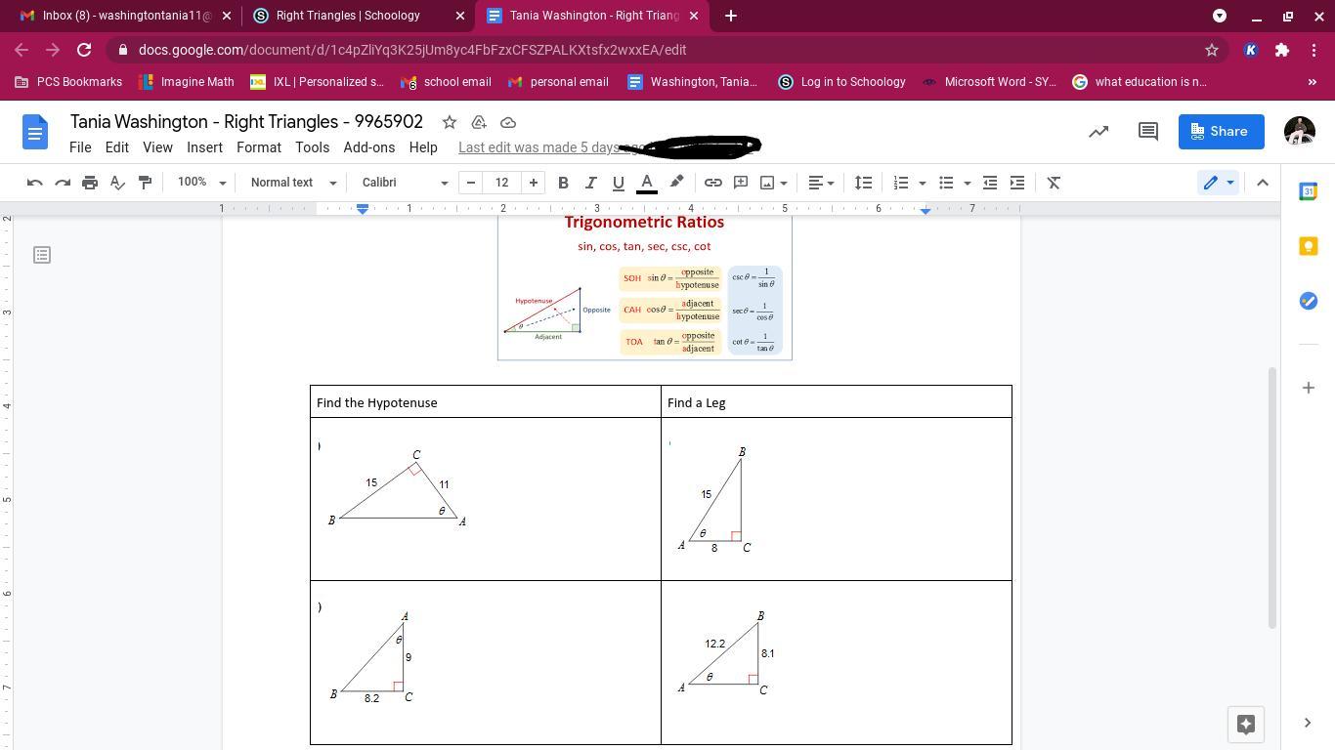Open the Edit menu
The height and width of the screenshot is (750, 1335).
pos(117,147)
